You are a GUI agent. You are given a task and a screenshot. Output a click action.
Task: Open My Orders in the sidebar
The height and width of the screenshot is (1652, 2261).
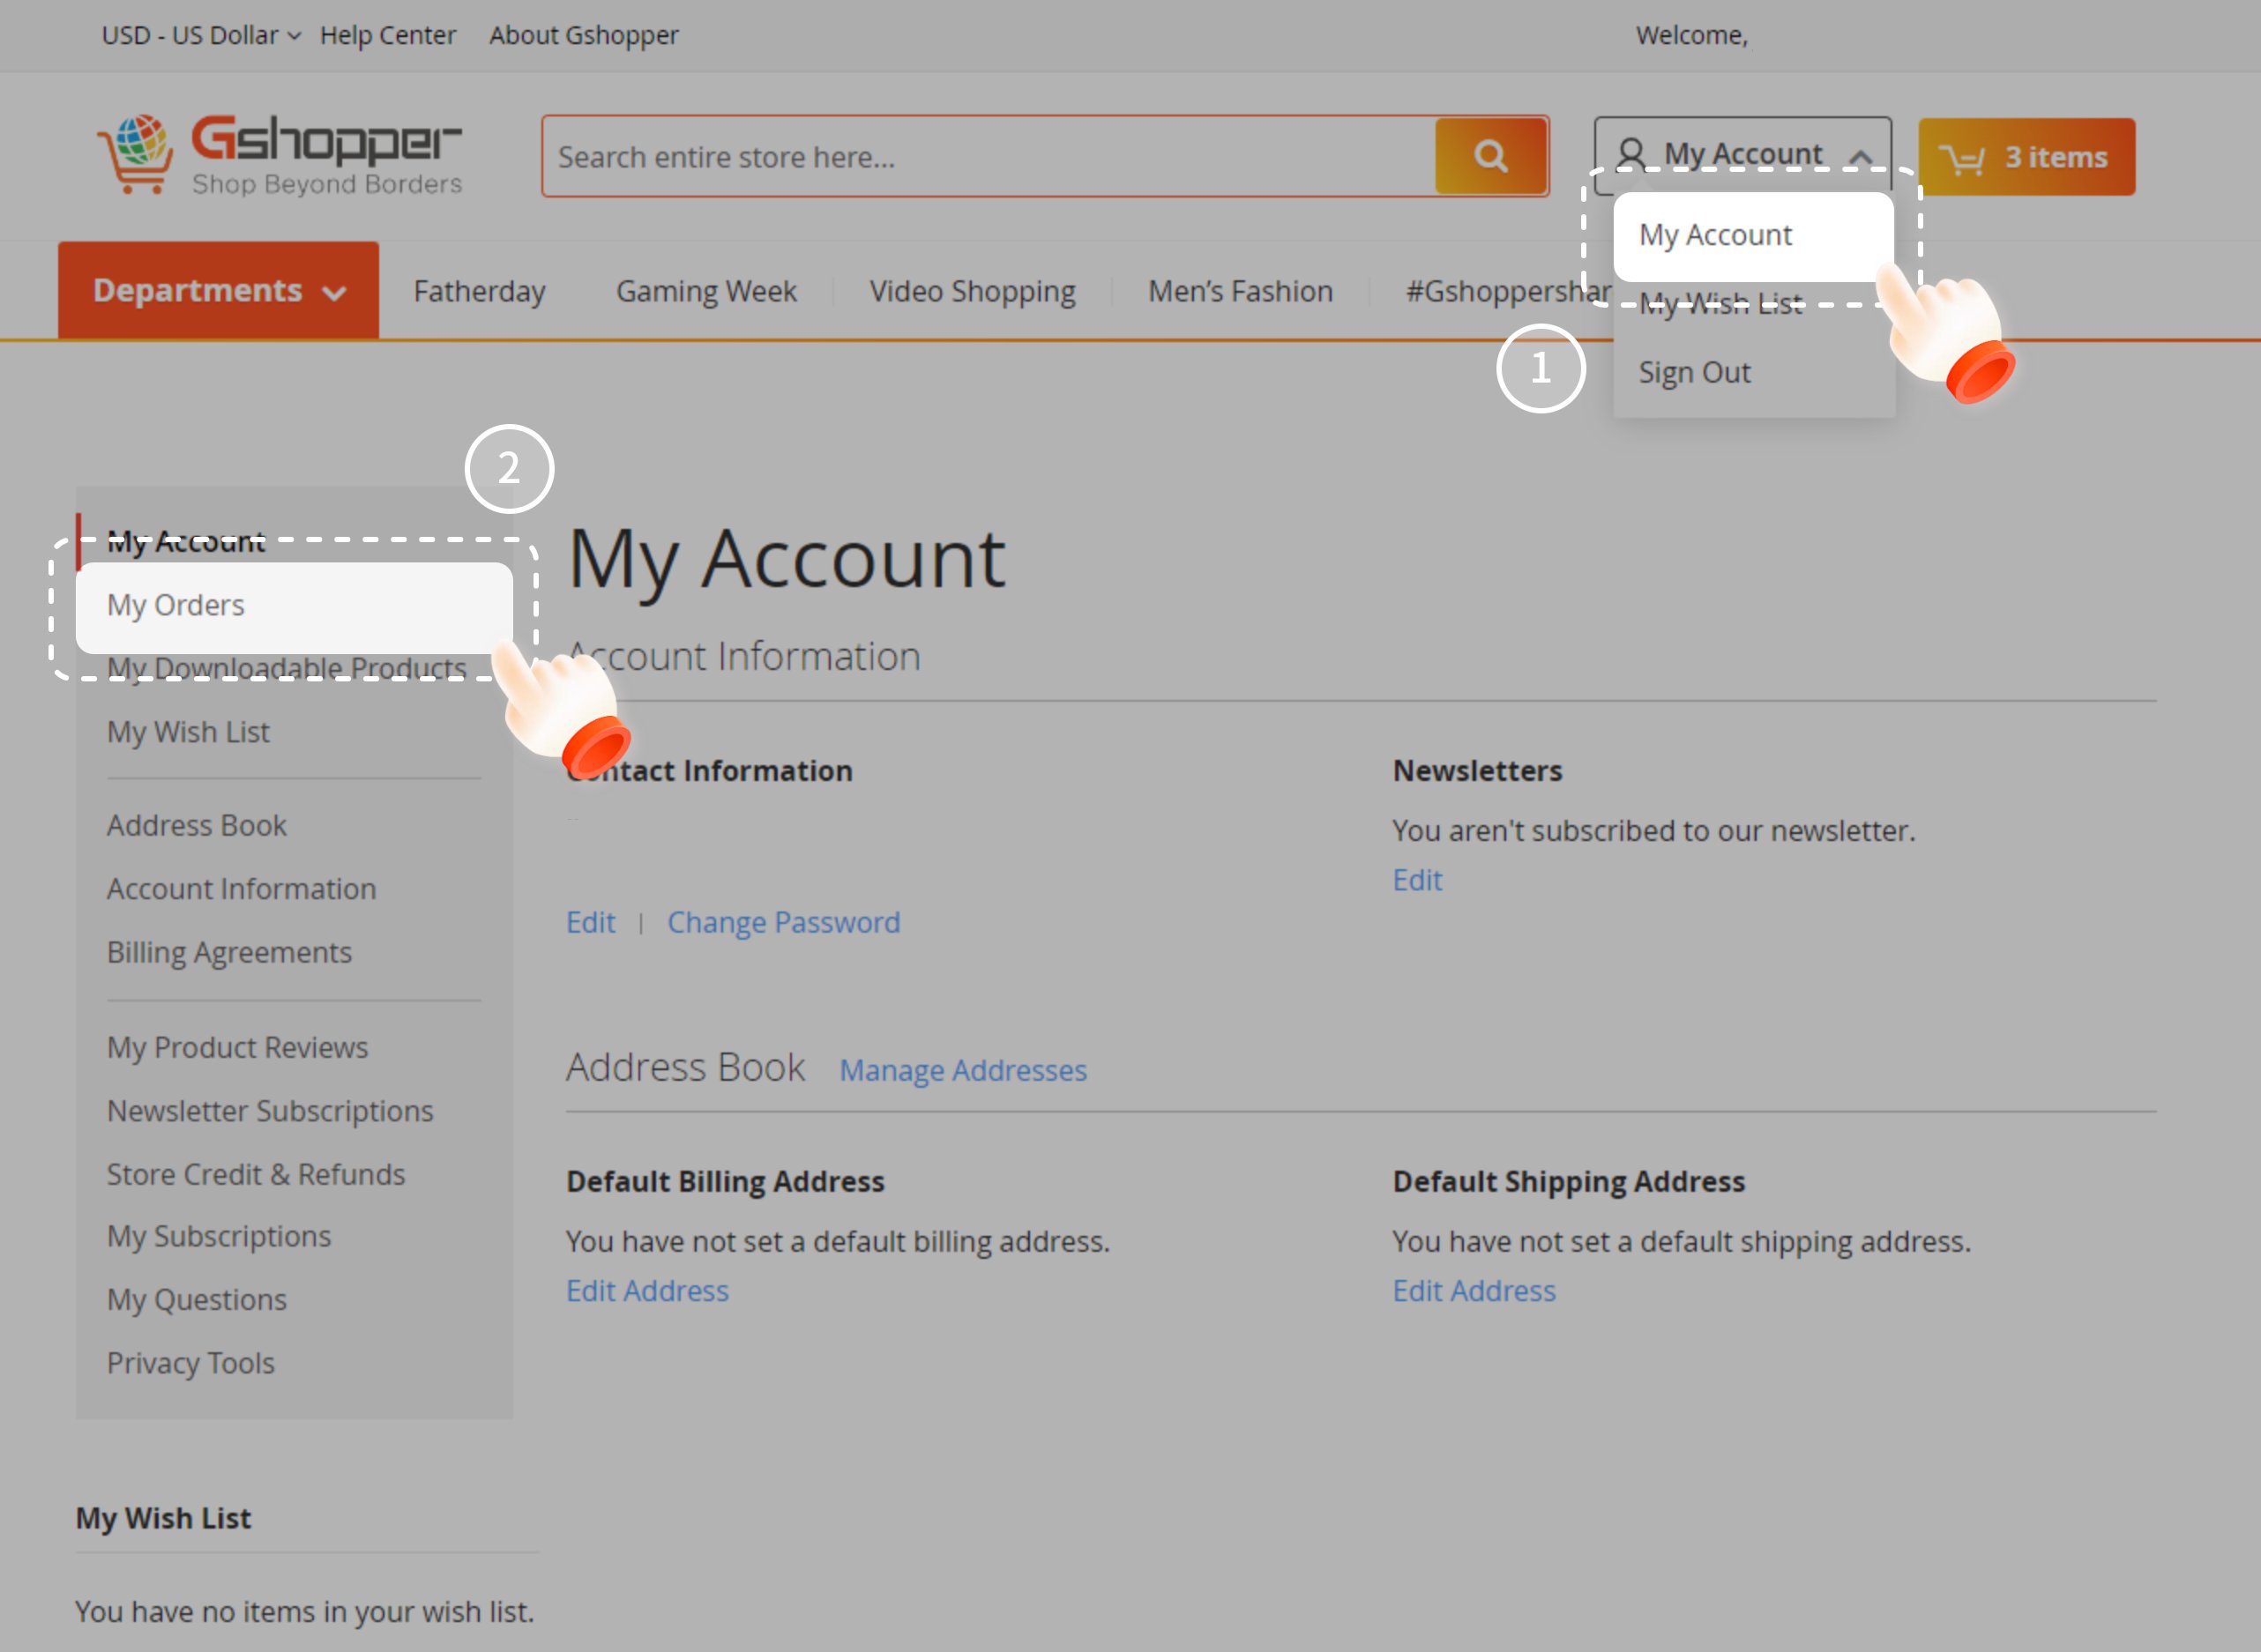(x=176, y=606)
